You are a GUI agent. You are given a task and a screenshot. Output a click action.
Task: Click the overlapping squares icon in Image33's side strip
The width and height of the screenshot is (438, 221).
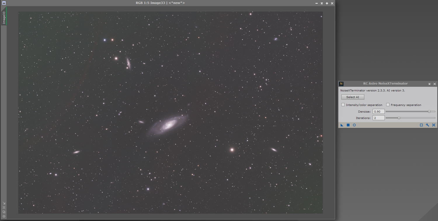(4, 212)
